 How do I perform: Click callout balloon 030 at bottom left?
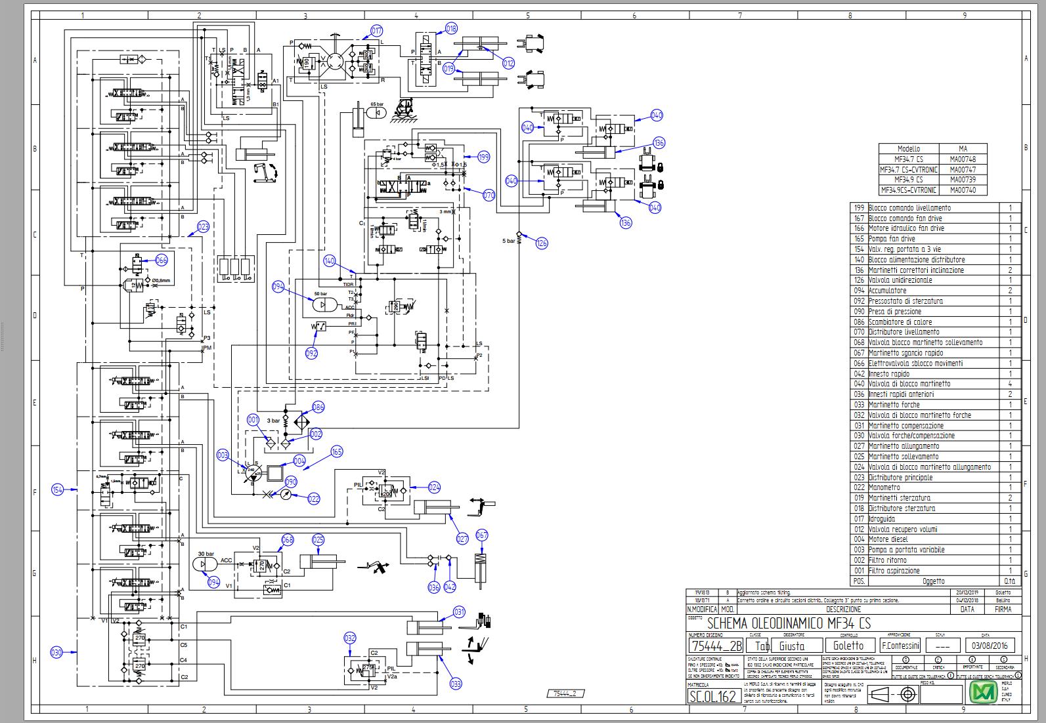click(56, 652)
